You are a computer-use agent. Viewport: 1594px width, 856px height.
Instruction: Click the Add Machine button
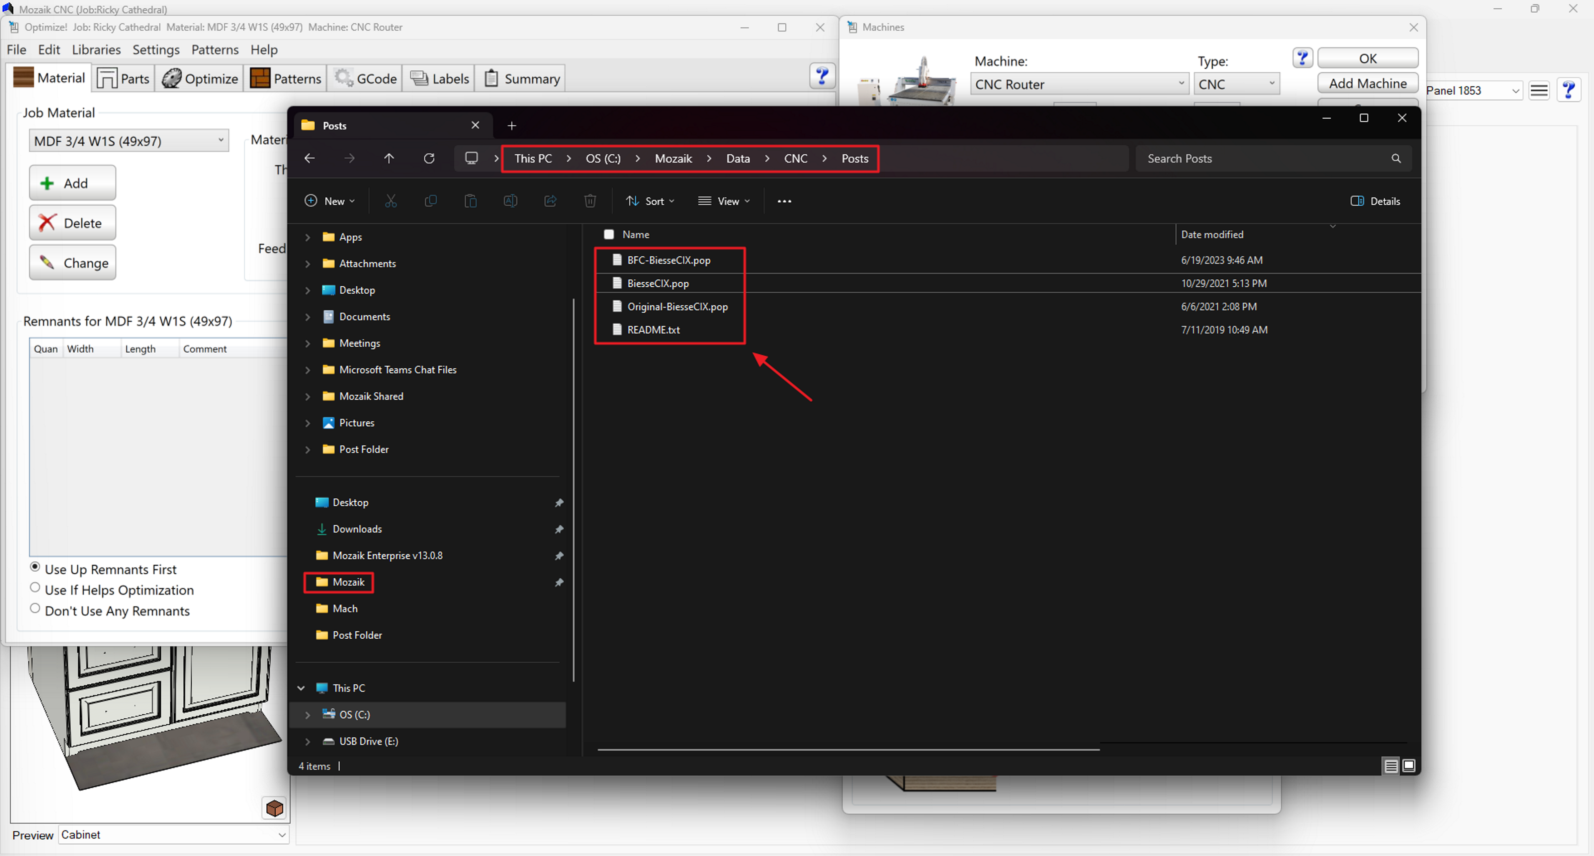(x=1368, y=83)
